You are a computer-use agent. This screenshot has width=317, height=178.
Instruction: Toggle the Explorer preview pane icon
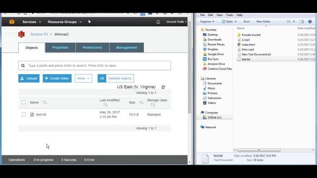click(302, 21)
